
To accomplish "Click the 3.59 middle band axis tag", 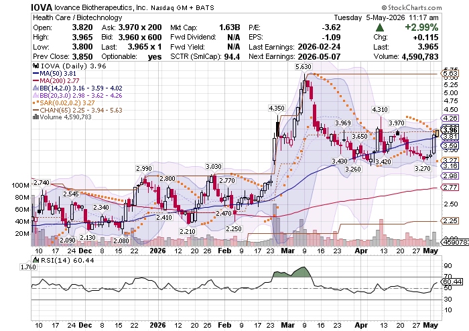I will [x=450, y=146].
